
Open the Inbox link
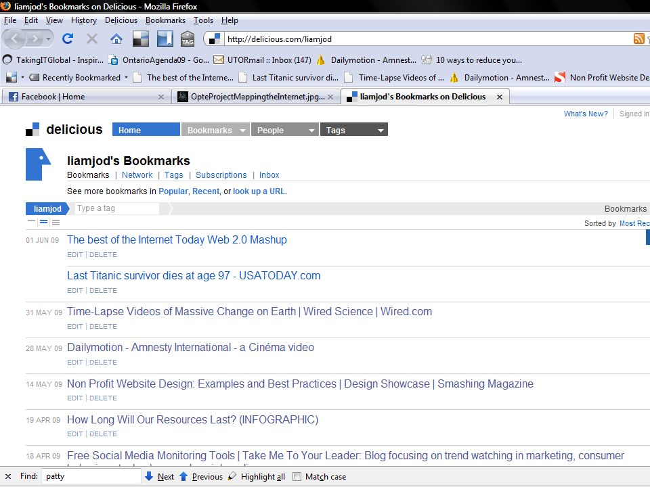[x=269, y=175]
